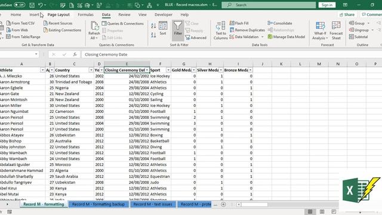Image resolution: width=382 pixels, height=215 pixels.
Task: Toggle the AutoSave switch
Action: coord(19,5)
